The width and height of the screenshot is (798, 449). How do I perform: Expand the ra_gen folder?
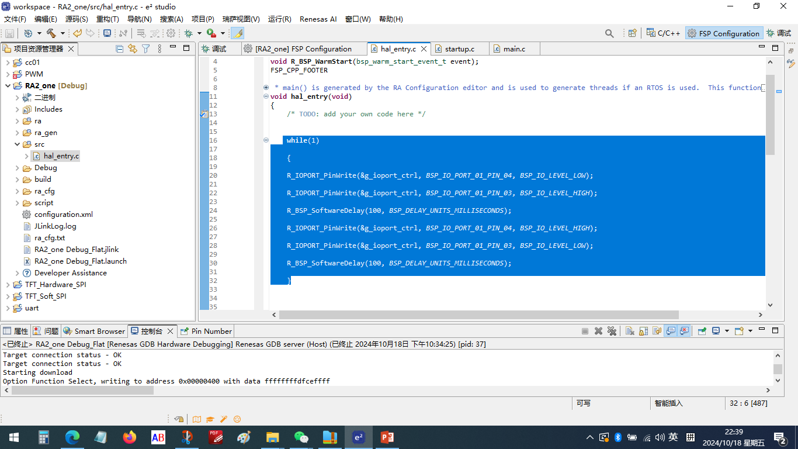click(x=17, y=132)
